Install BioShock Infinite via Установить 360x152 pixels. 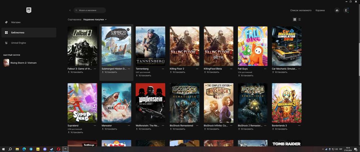(x=211, y=129)
